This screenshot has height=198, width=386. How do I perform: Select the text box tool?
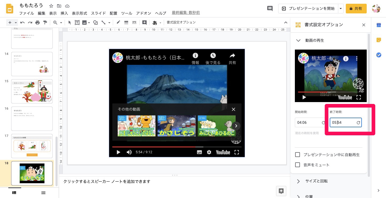(77, 23)
